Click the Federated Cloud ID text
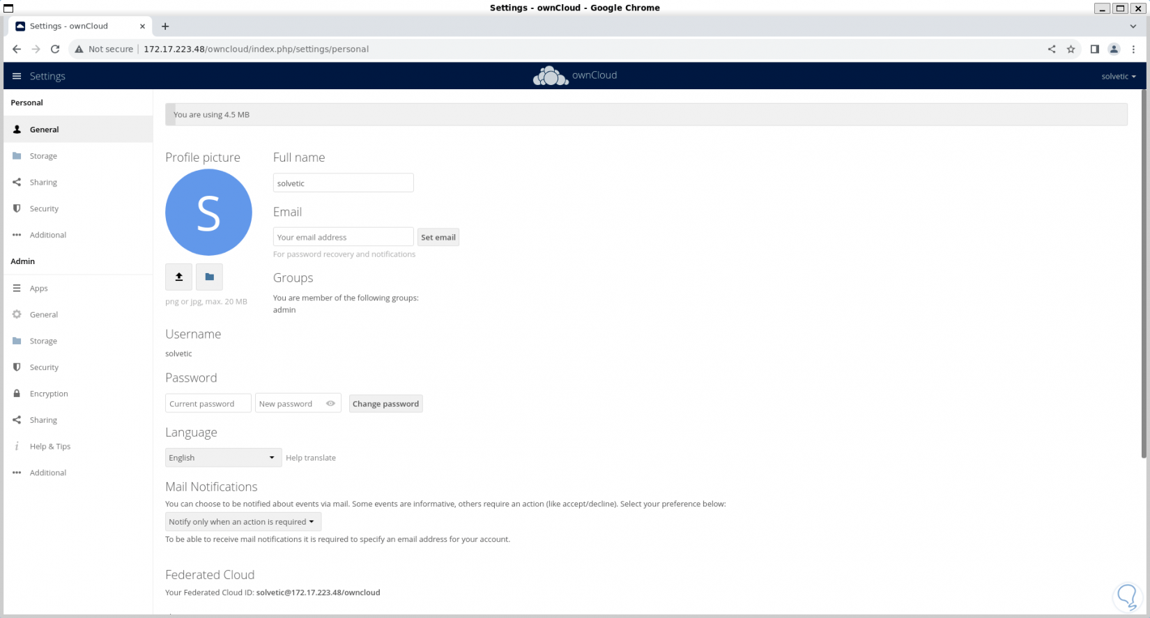This screenshot has height=618, width=1150. 319,593
